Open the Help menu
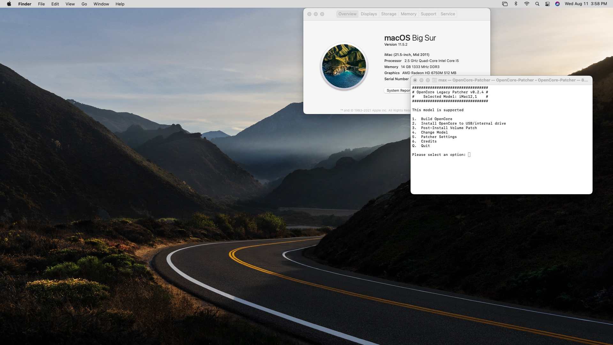Screen dimensions: 613x345 point(120,4)
